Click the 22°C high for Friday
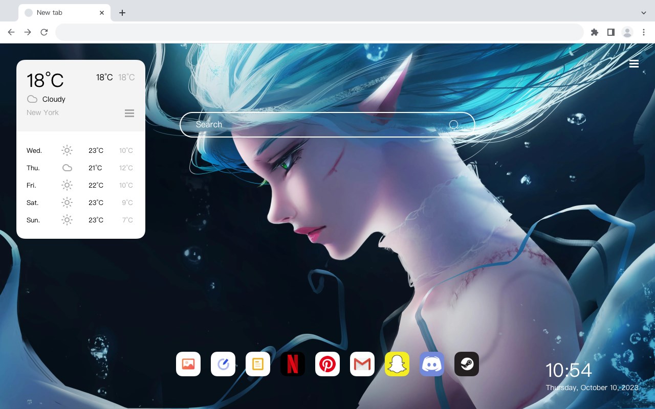Screen dimensions: 655x409 [x=96, y=185]
